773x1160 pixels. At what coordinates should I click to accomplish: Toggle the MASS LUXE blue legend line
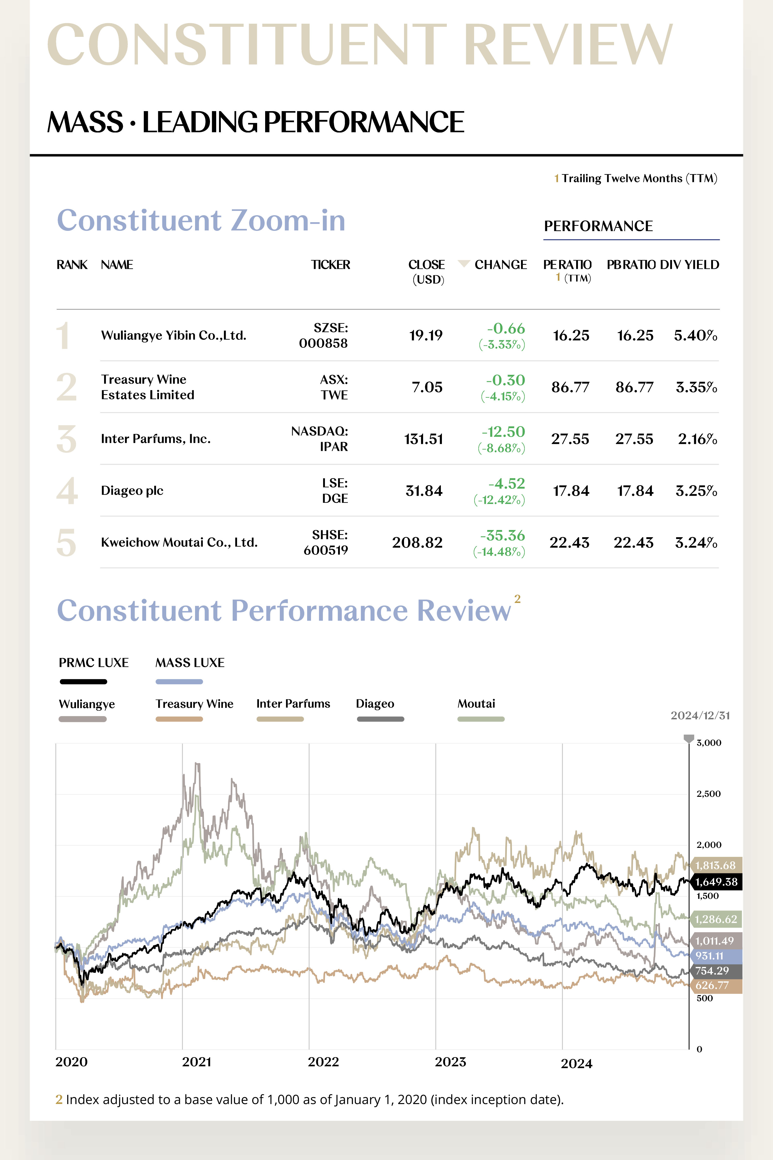pyautogui.click(x=179, y=682)
